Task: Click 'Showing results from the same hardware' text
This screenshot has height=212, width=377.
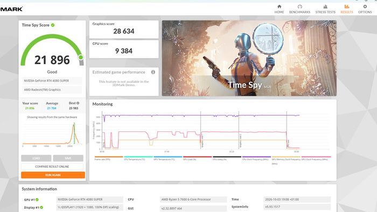Action: pyautogui.click(x=52, y=117)
